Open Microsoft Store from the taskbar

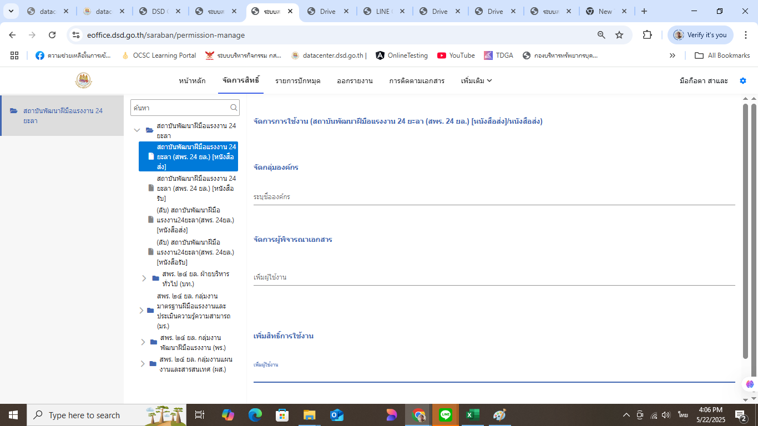click(282, 415)
